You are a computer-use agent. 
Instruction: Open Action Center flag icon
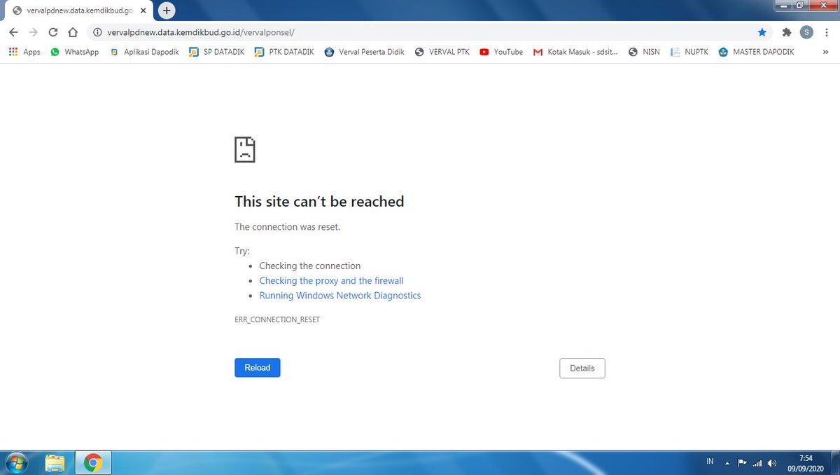pyautogui.click(x=742, y=463)
